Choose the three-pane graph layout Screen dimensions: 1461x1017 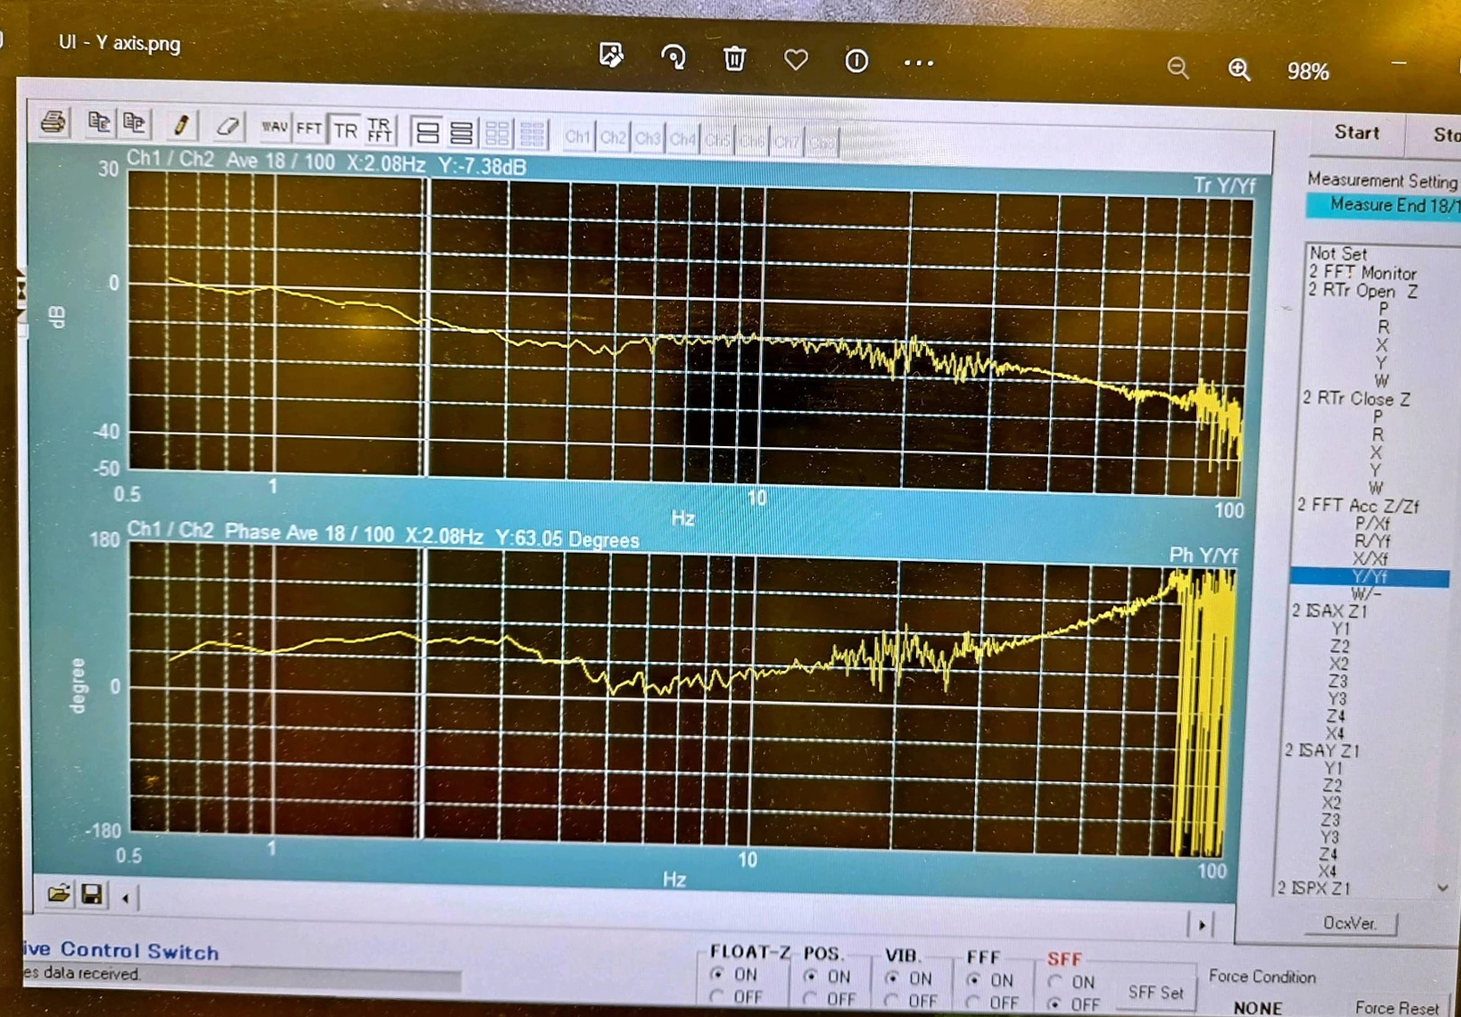[x=461, y=133]
